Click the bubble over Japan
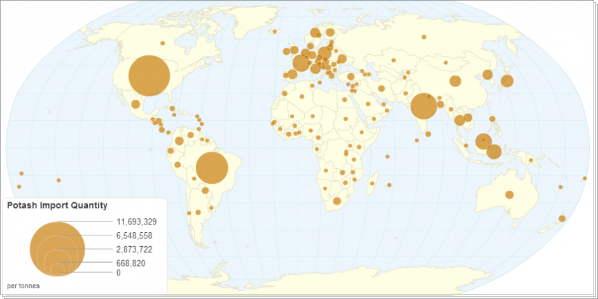Viewport: 598px width, 299px height. point(507,81)
